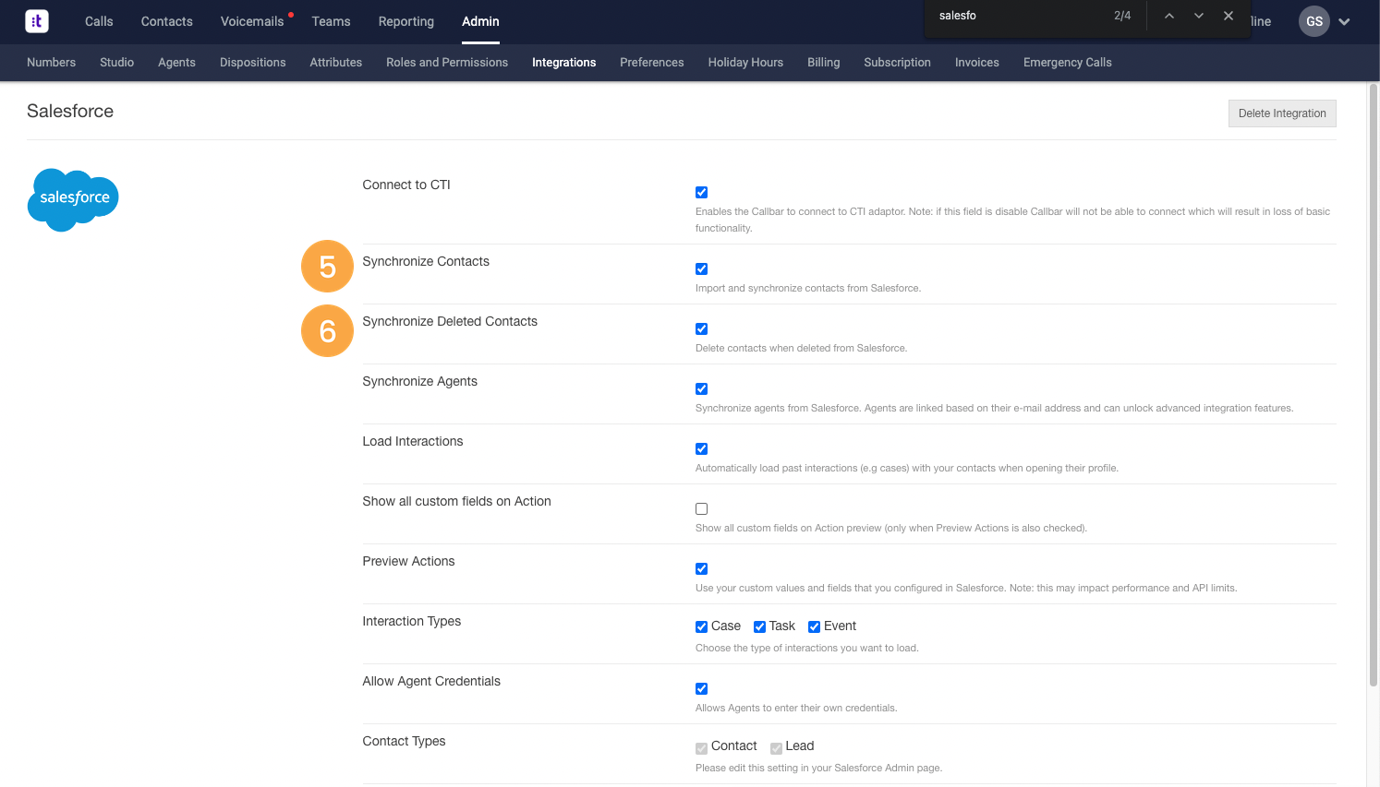Close the find bar

click(1229, 16)
